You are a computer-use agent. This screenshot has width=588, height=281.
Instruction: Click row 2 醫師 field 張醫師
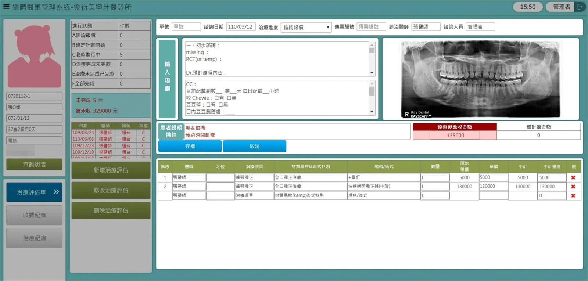click(189, 187)
